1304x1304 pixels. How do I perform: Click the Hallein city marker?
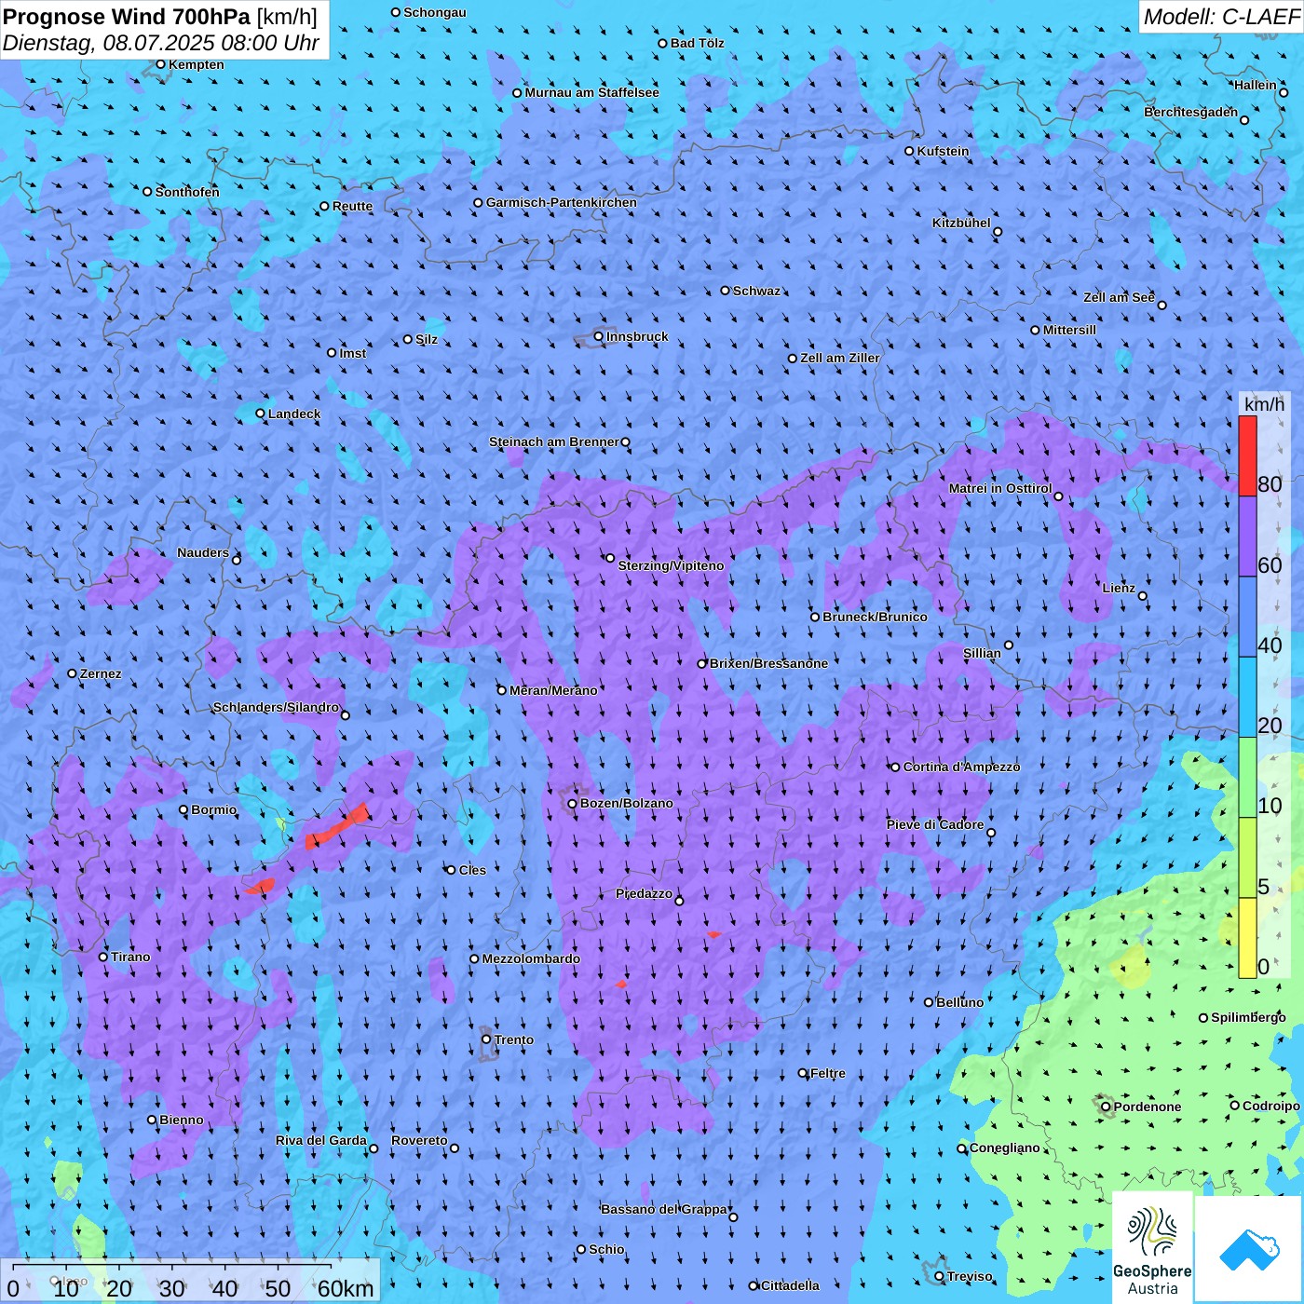tap(1284, 92)
